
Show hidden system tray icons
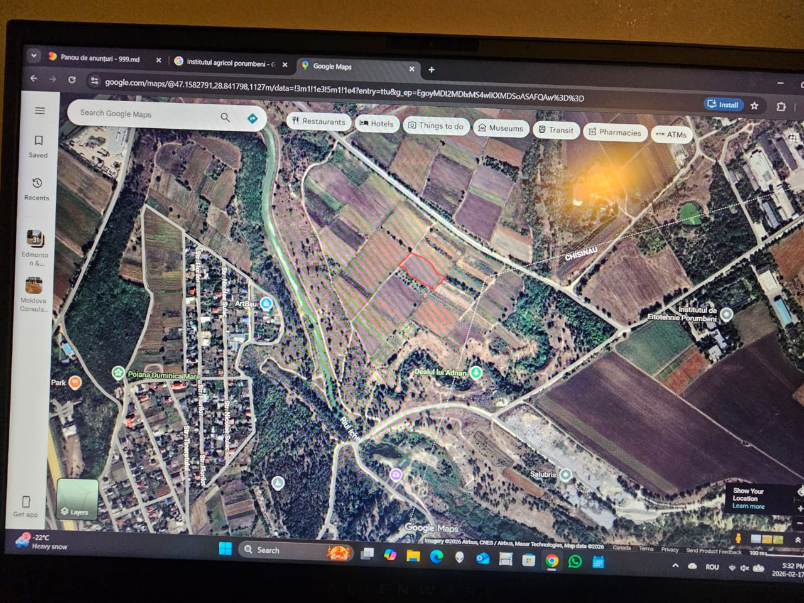[675, 565]
